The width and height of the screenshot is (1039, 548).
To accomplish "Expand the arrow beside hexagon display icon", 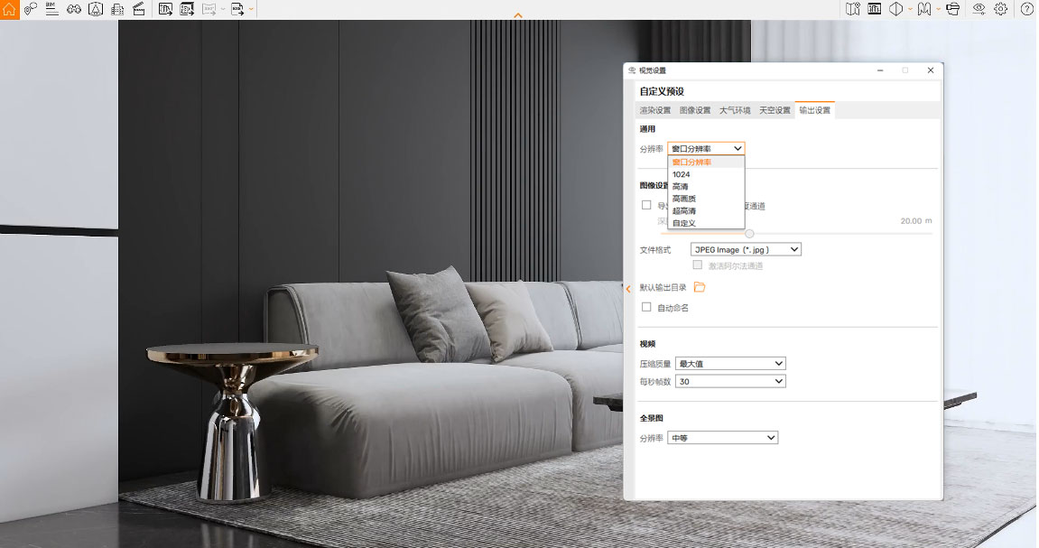I will (910, 9).
